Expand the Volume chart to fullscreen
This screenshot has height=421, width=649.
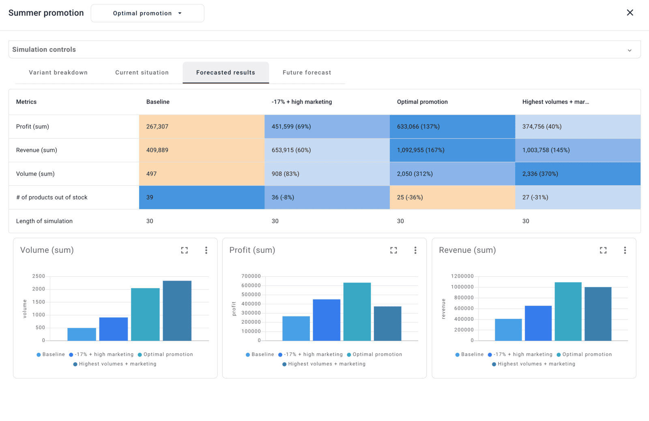184,250
